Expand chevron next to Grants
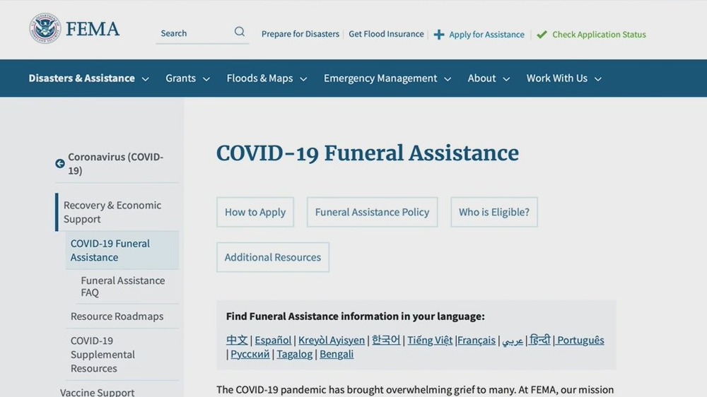Screen dimensions: 707x397 coord(206,79)
